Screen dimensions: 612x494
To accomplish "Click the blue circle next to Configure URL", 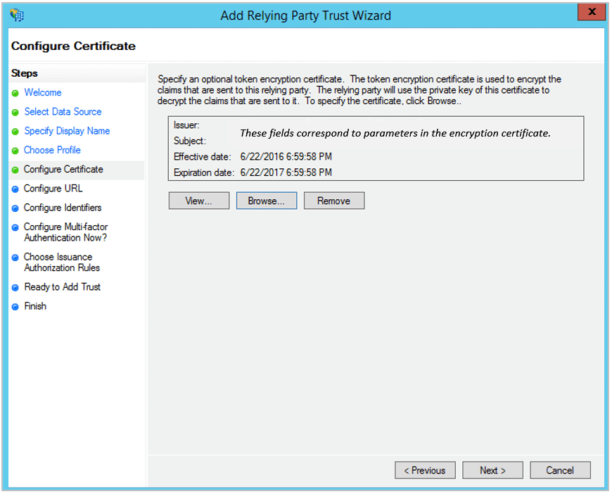I will coord(17,189).
